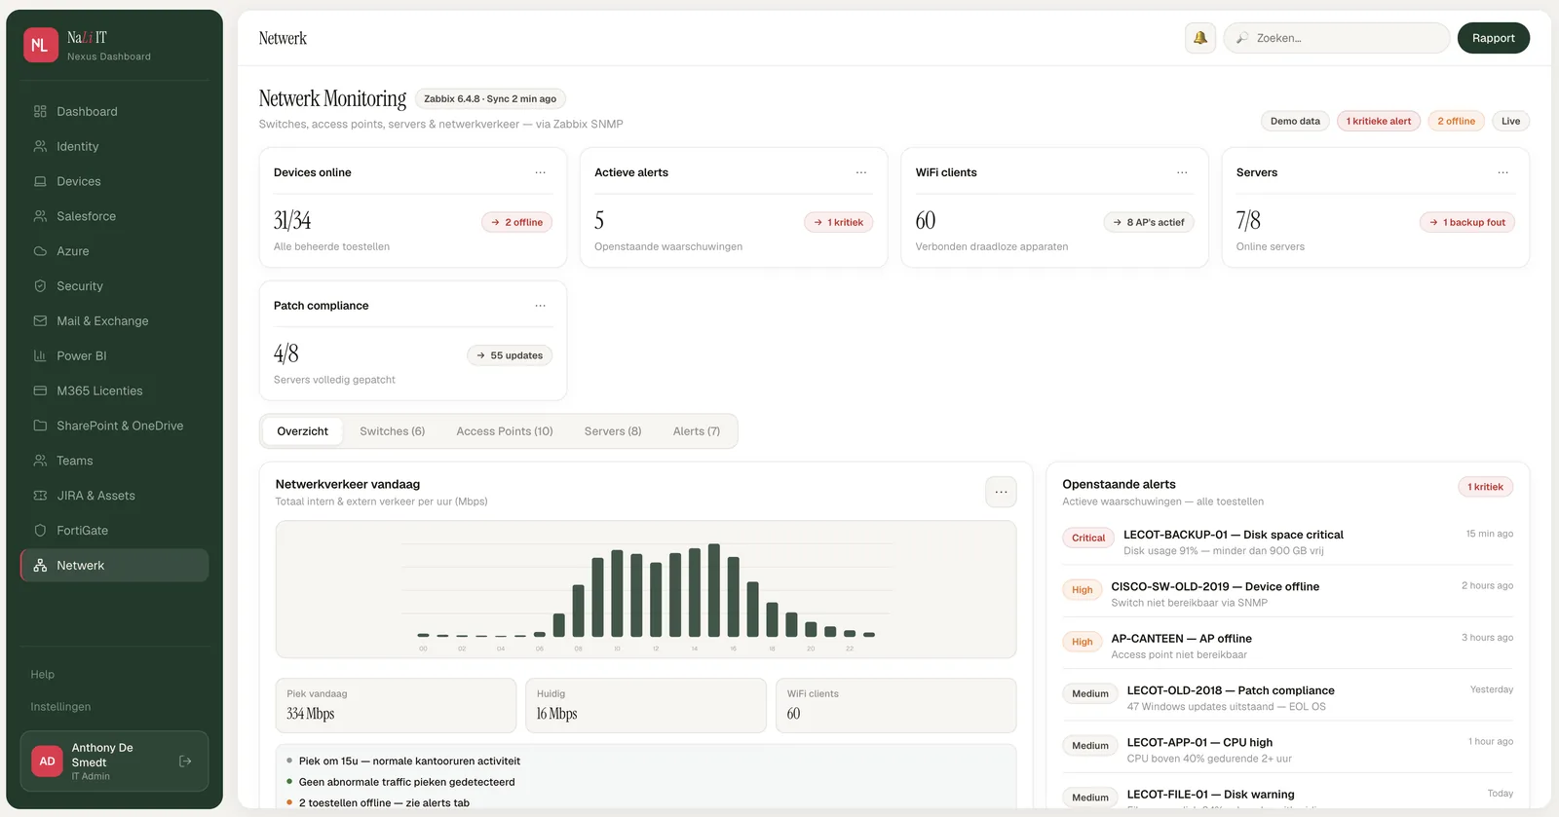Open the Alerts (7) tab
Image resolution: width=1559 pixels, height=817 pixels.
(697, 431)
